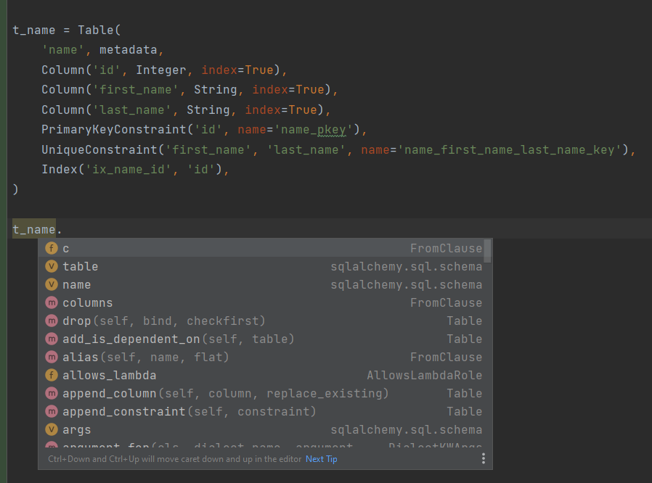This screenshot has height=483, width=652.
Task: Open the three-dot menu in the hint bar
Action: pyautogui.click(x=484, y=458)
